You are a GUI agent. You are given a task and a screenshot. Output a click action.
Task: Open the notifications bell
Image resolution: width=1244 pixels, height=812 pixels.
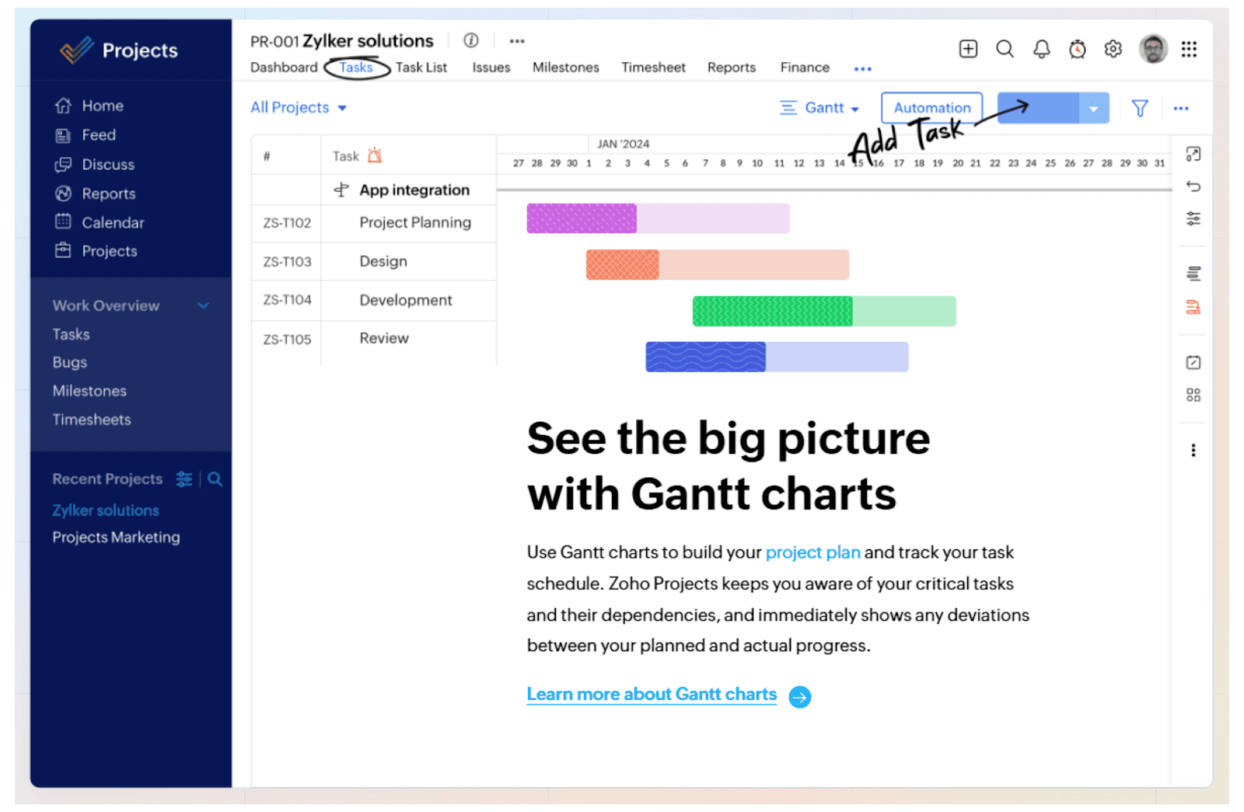pos(1041,49)
